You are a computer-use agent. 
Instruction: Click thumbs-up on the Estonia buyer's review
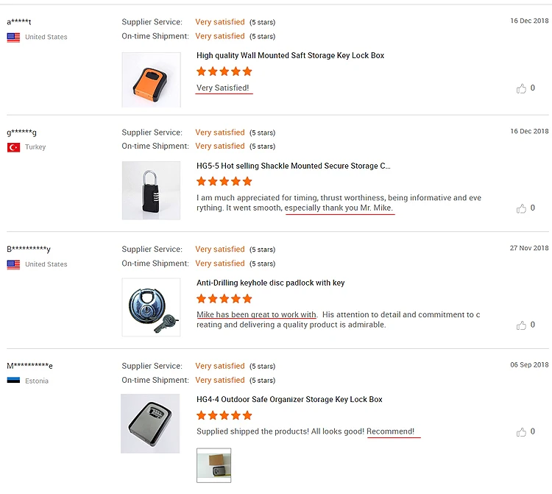click(522, 432)
